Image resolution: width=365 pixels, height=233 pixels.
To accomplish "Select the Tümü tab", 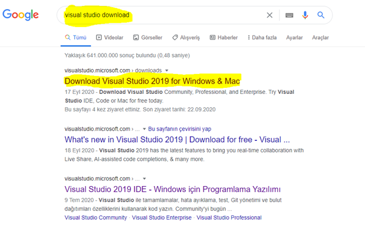I will [x=75, y=37].
